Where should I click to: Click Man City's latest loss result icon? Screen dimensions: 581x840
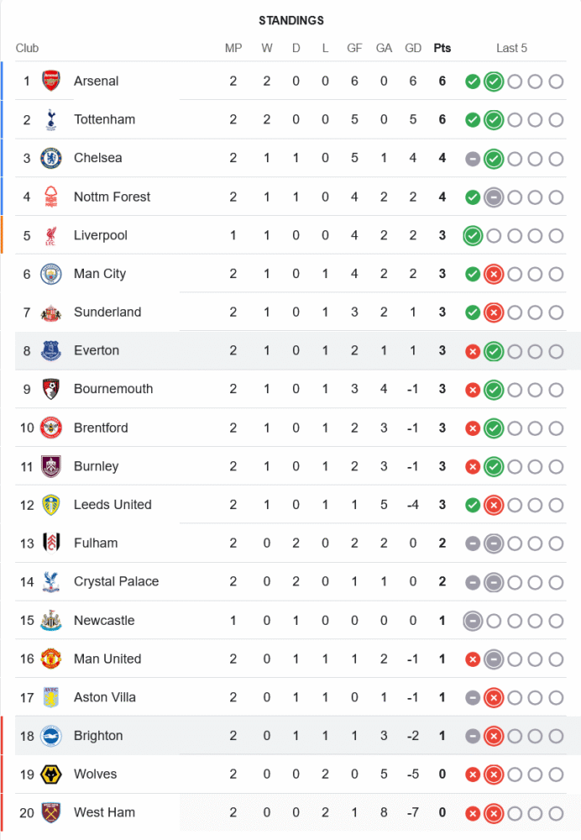(494, 274)
